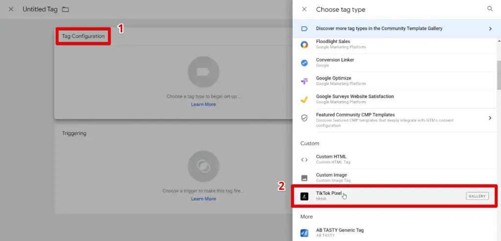
Task: Open Featured Community CMP Templates
Action: 395,120
